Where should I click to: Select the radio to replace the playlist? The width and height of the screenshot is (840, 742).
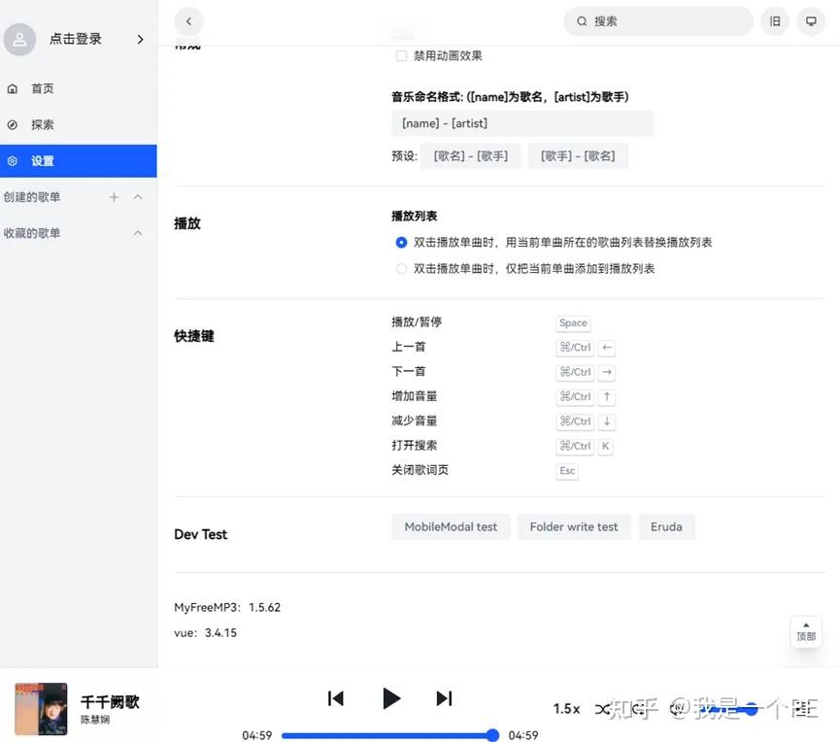[399, 240]
